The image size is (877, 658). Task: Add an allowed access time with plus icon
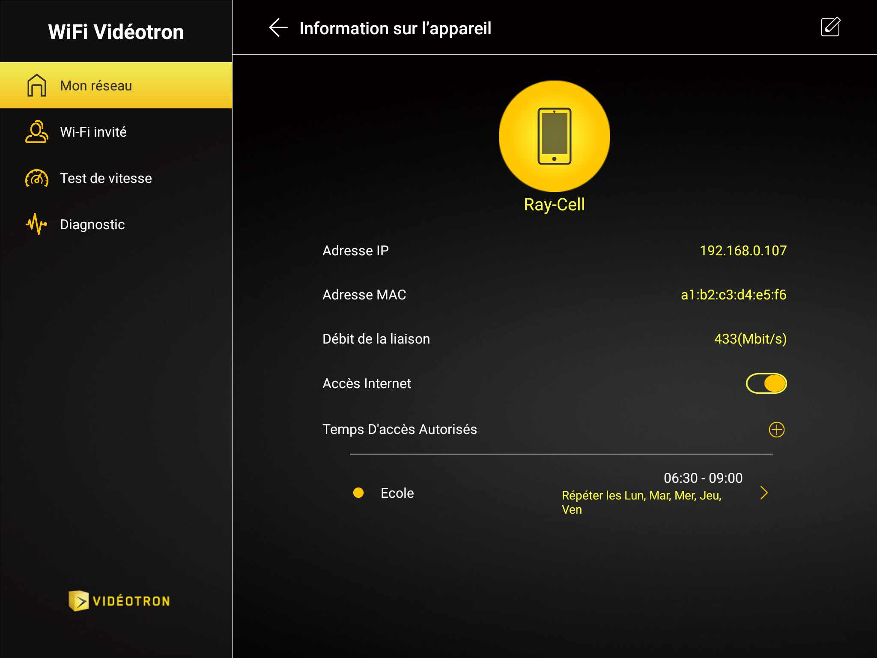776,429
